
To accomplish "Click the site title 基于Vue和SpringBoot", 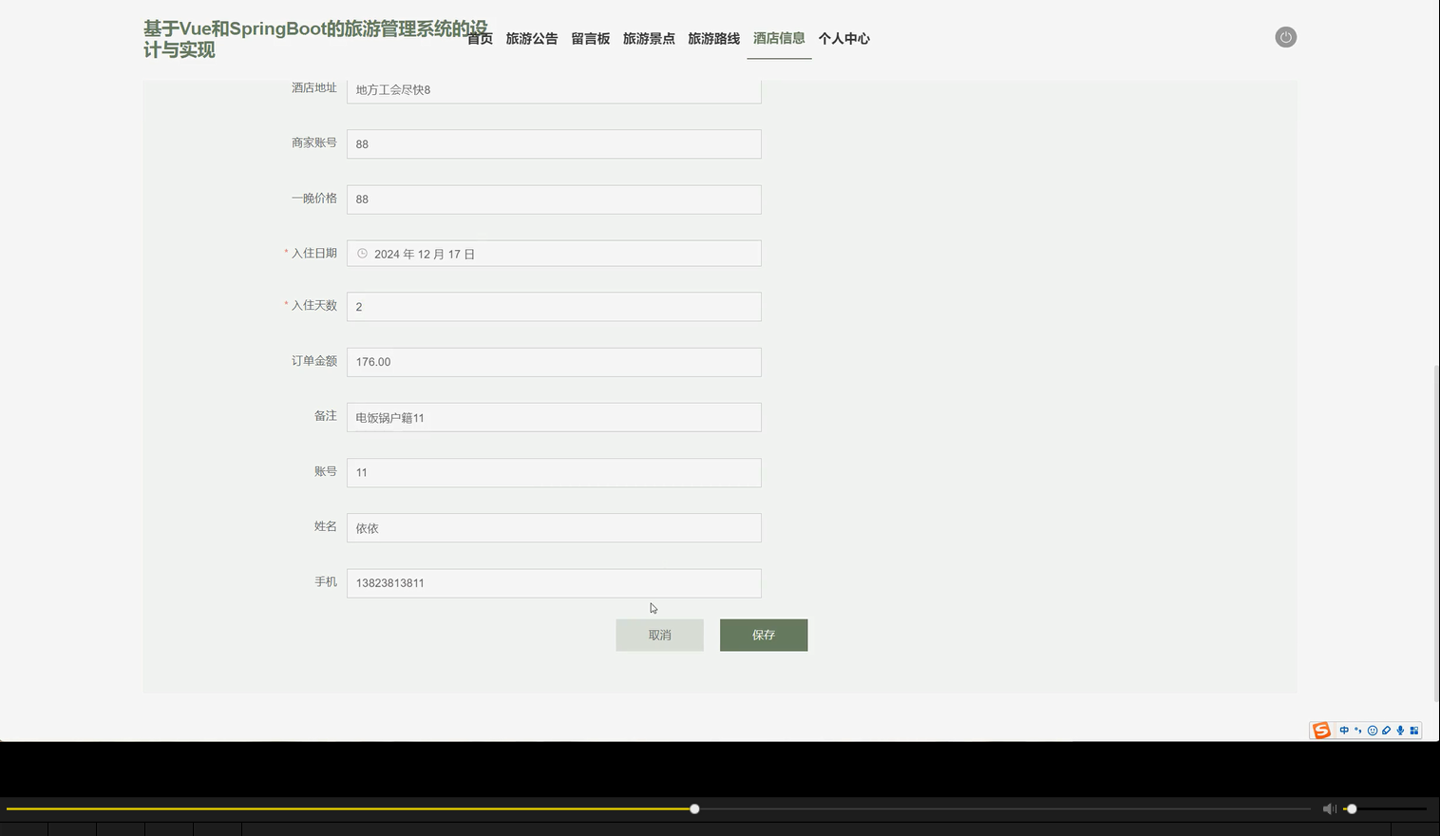I will pos(315,39).
